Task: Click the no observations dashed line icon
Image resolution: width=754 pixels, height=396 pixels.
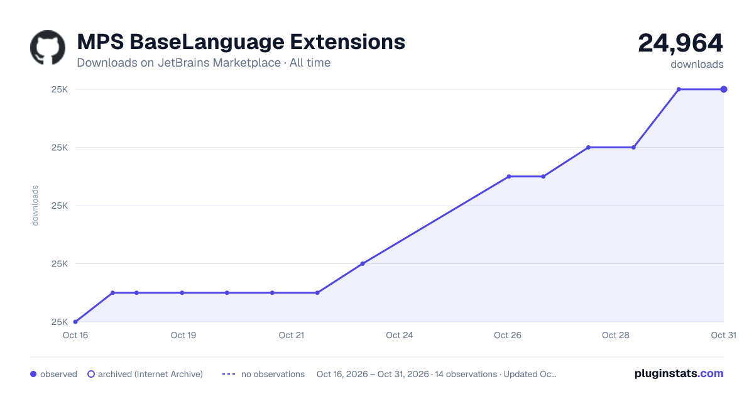Action: coord(229,374)
